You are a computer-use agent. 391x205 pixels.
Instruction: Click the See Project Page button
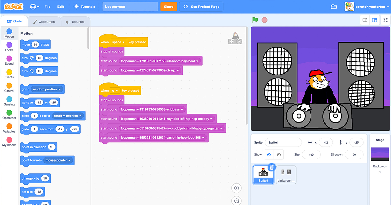coord(201,7)
